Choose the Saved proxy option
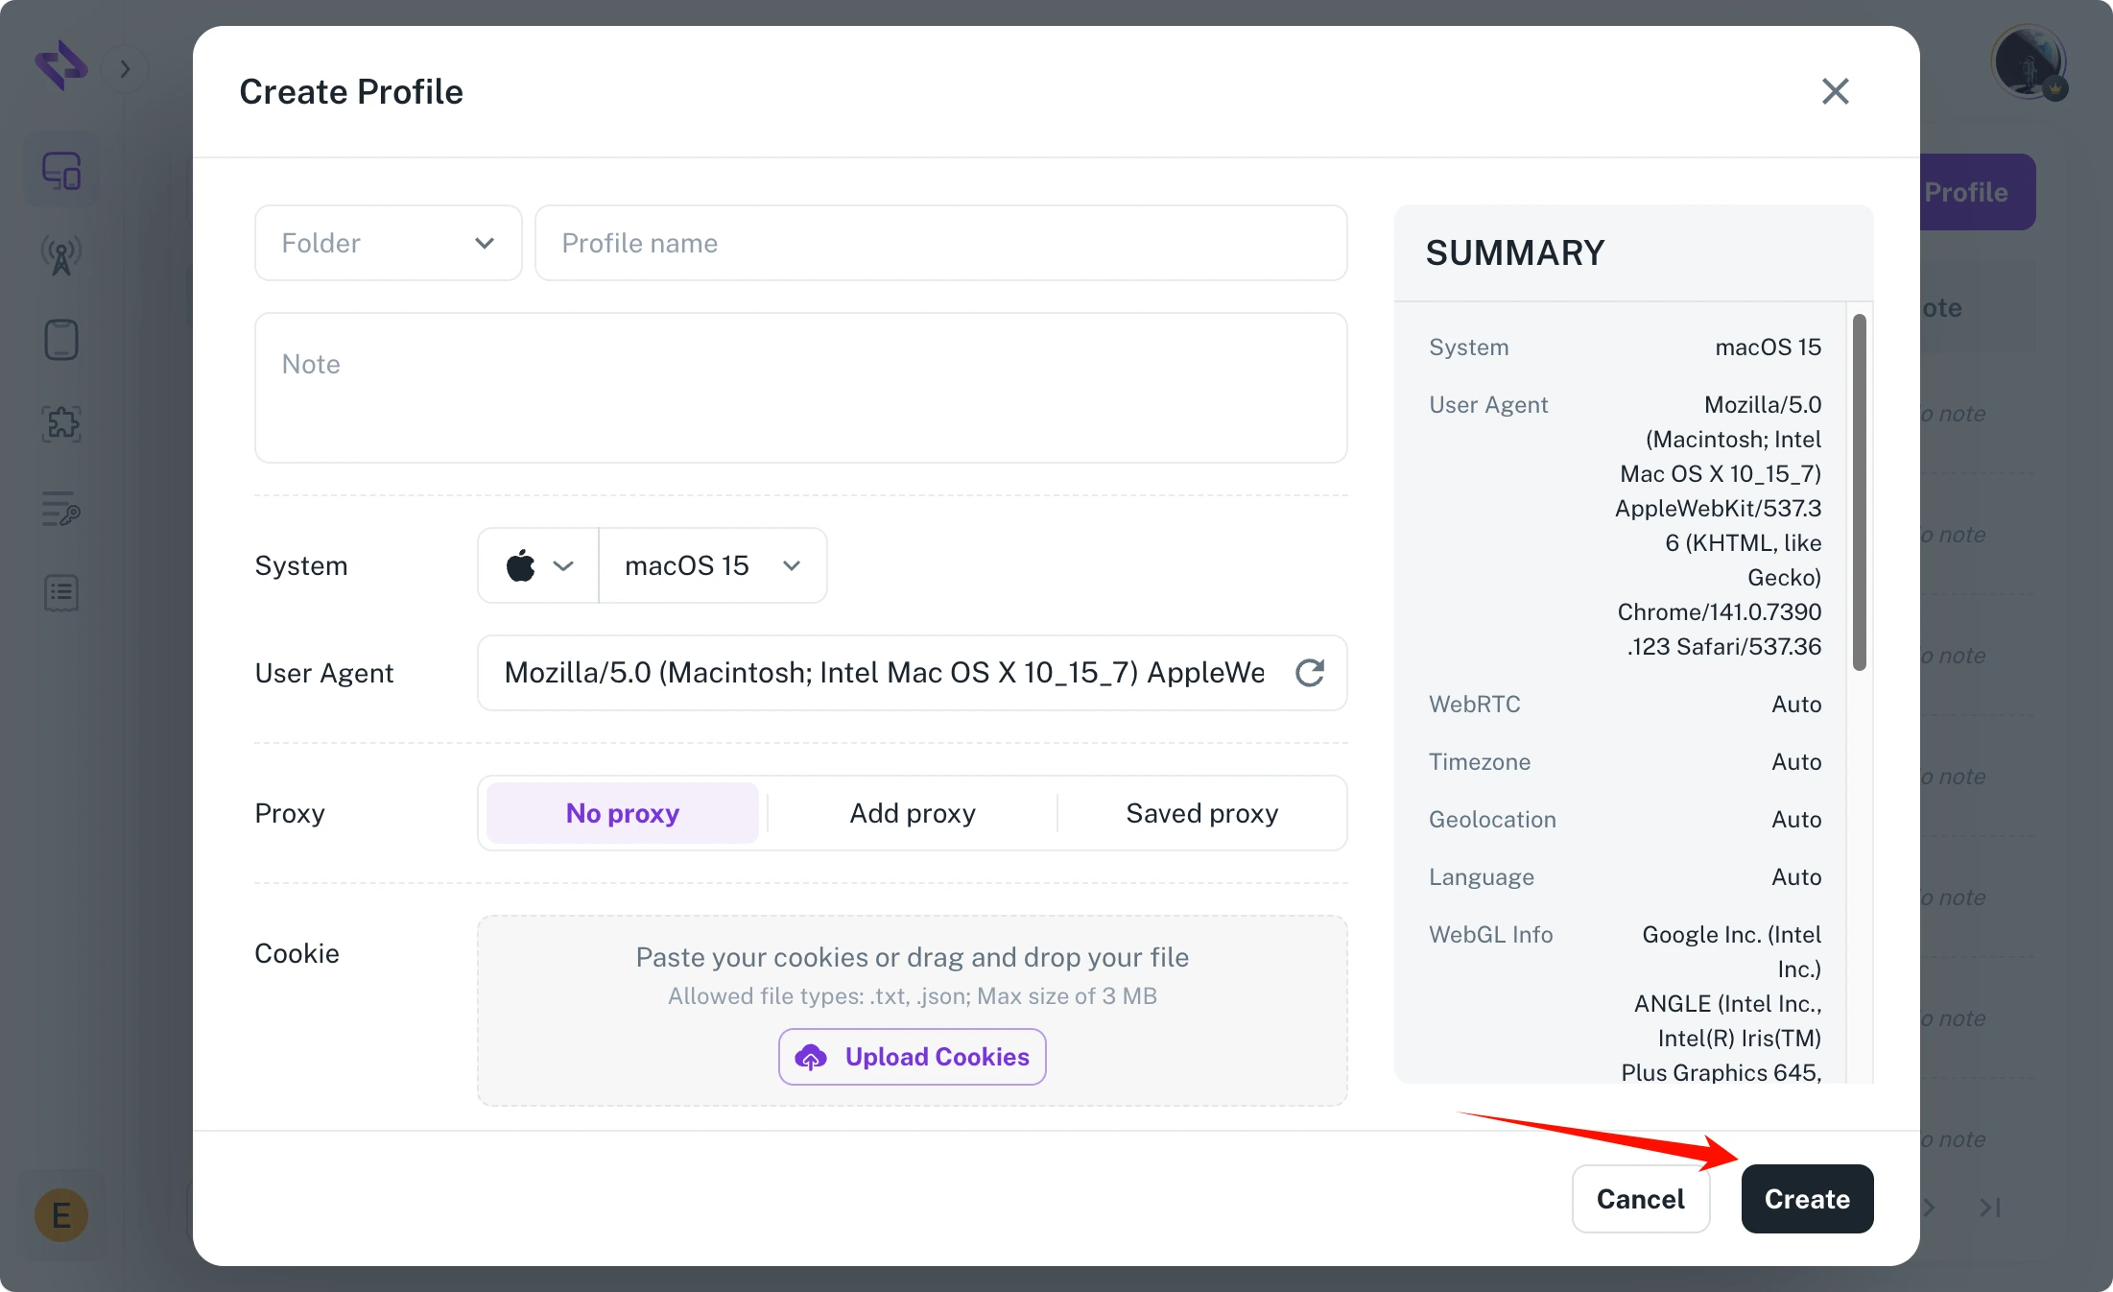2113x1292 pixels. 1201,813
